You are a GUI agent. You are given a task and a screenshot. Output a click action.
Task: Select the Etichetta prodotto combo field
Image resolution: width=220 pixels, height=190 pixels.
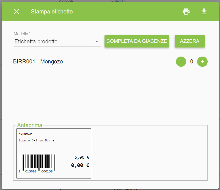(x=57, y=41)
